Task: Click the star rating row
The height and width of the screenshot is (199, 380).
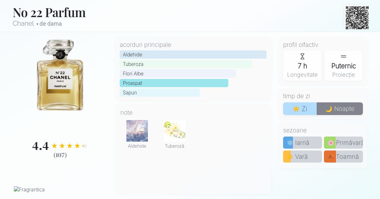Action: [x=69, y=146]
